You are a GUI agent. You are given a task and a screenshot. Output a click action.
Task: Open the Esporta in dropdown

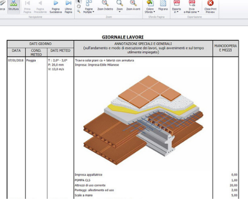[x=177, y=6]
